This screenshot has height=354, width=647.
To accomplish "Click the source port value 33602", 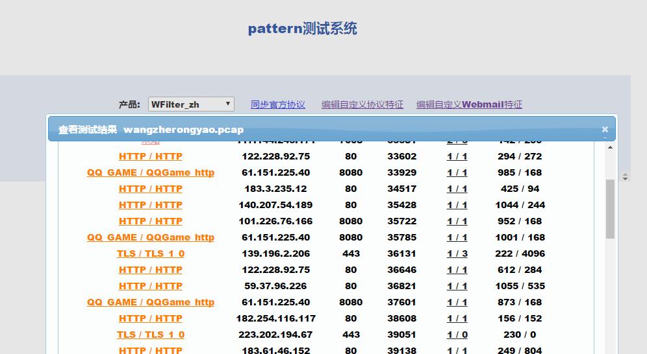I will click(x=402, y=156).
